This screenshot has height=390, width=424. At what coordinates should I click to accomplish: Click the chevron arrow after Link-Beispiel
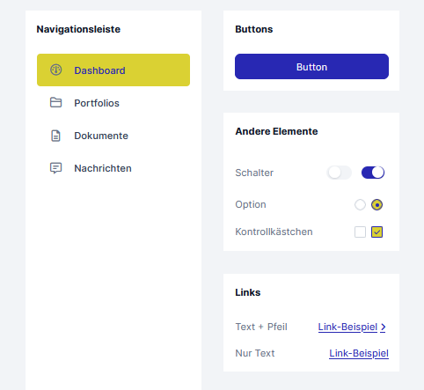click(x=383, y=327)
